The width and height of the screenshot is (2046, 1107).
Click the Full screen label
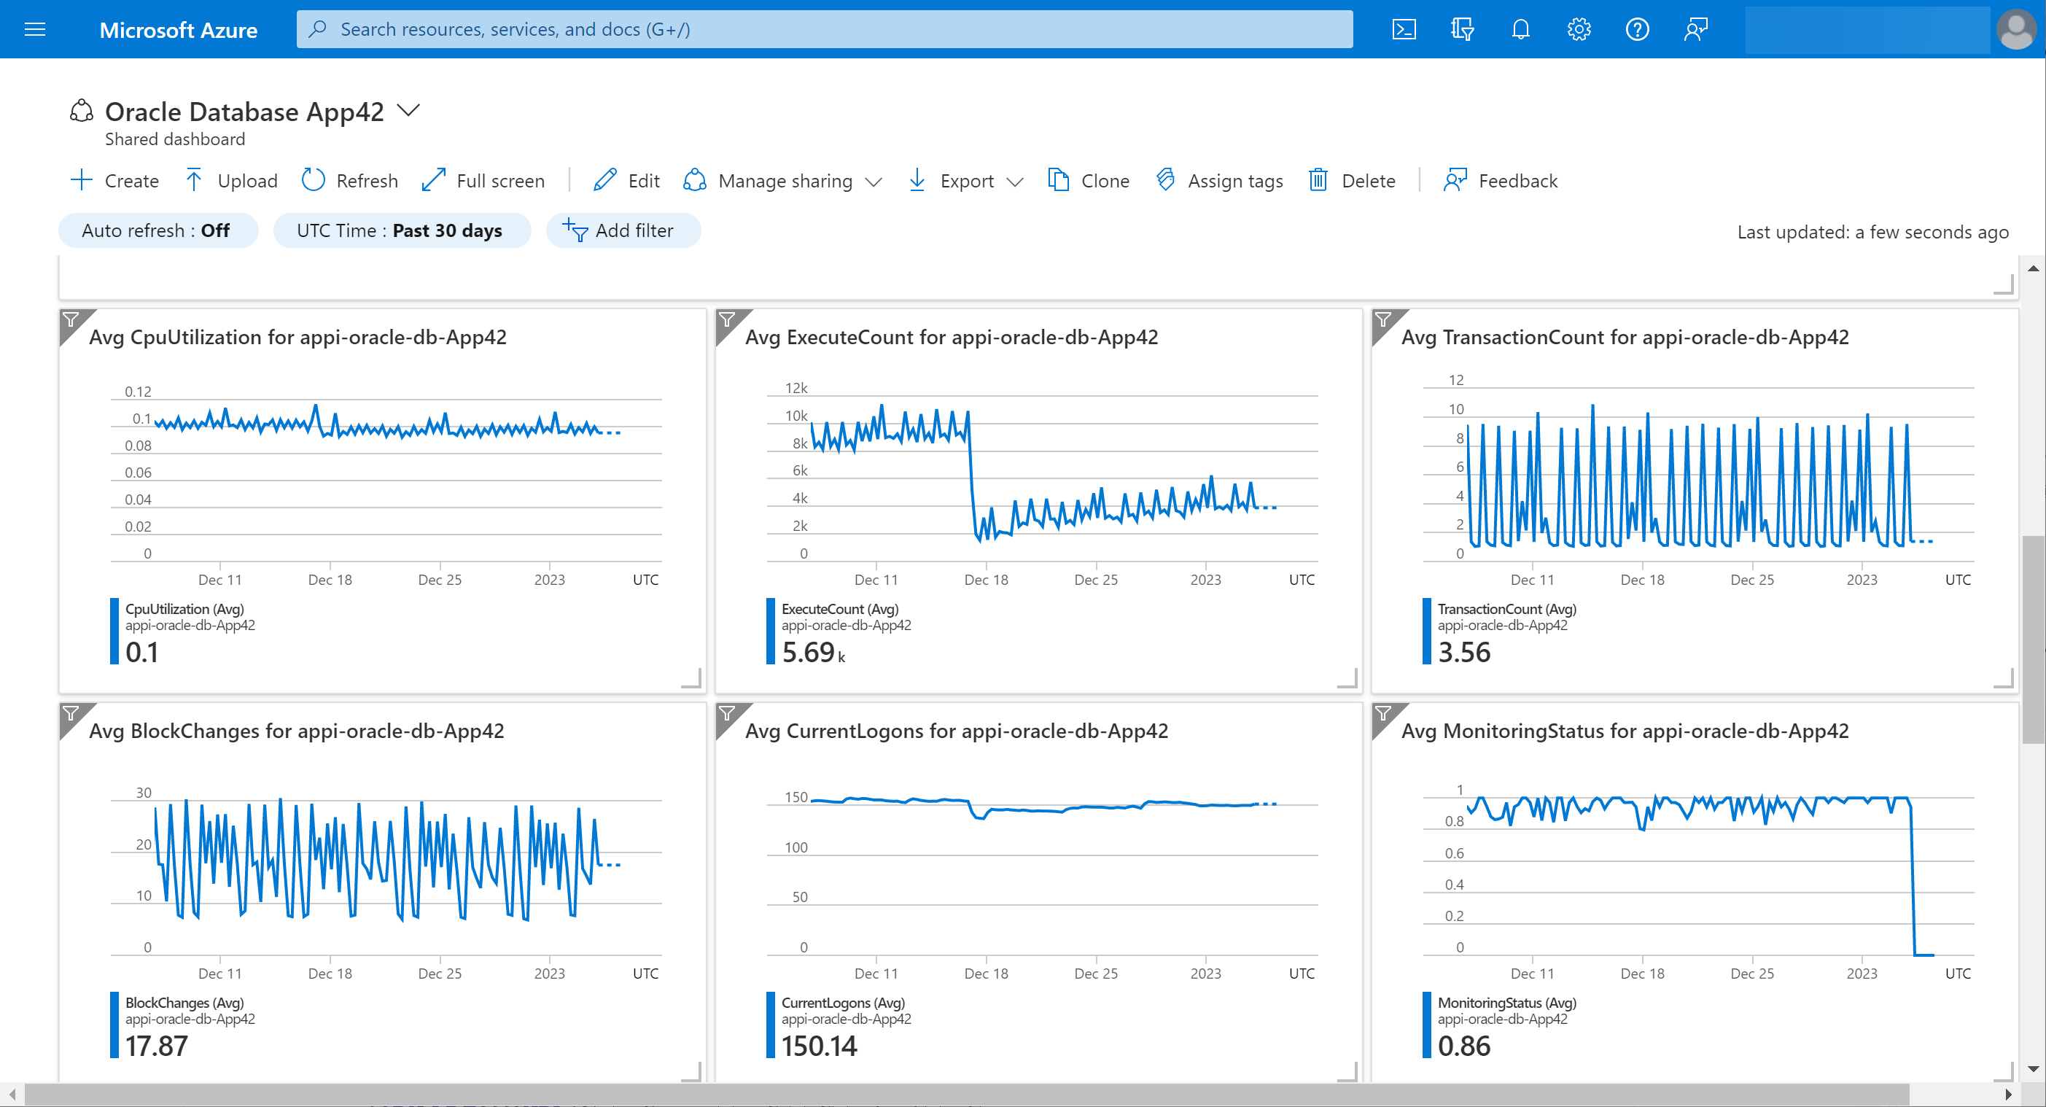[500, 181]
